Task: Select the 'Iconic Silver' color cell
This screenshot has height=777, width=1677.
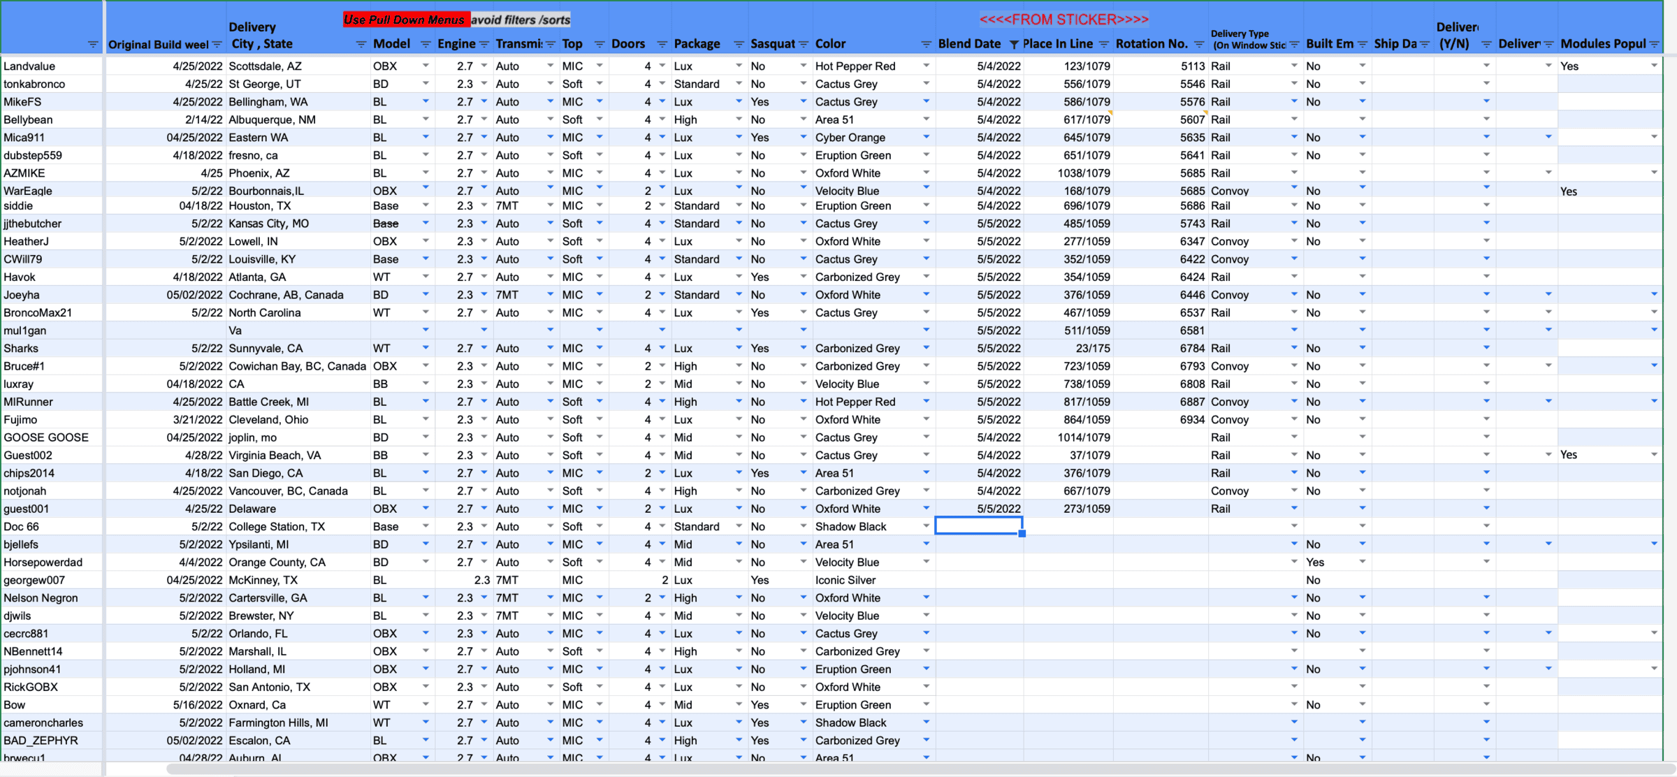Action: 874,580
